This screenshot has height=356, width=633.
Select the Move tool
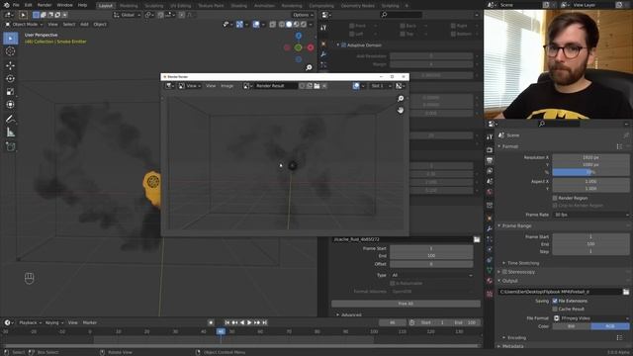(11, 65)
